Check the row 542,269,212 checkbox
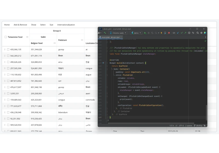This screenshot has width=219, height=153. [x=8, y=56]
